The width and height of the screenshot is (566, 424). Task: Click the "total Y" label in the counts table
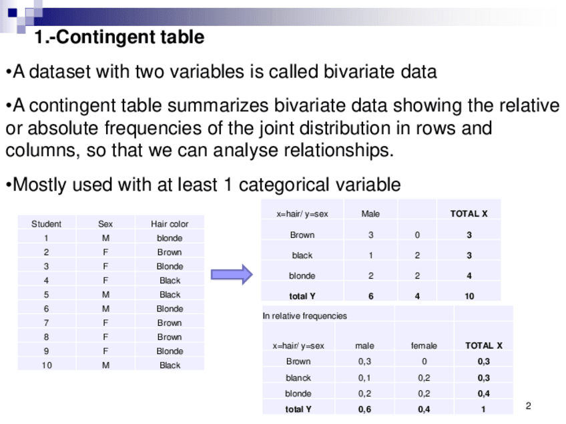click(302, 296)
